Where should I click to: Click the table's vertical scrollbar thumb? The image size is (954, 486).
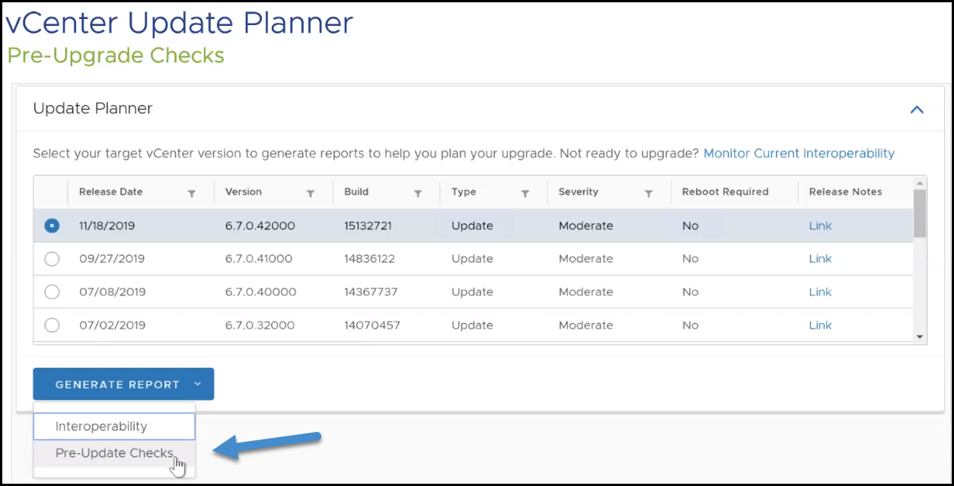point(919,213)
